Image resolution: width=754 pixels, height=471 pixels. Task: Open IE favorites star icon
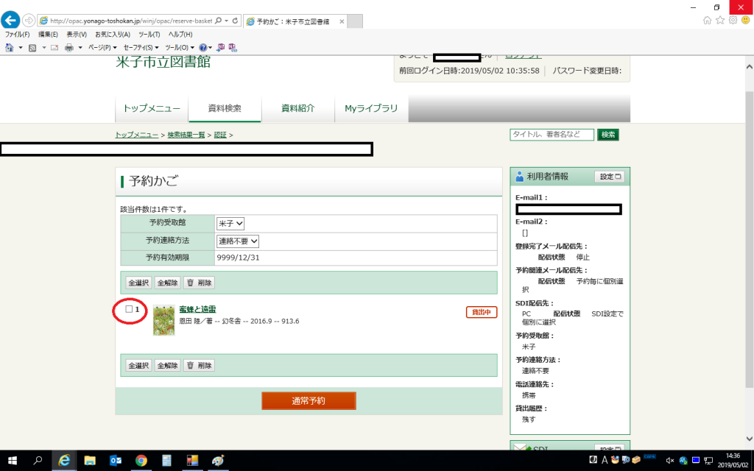click(720, 20)
